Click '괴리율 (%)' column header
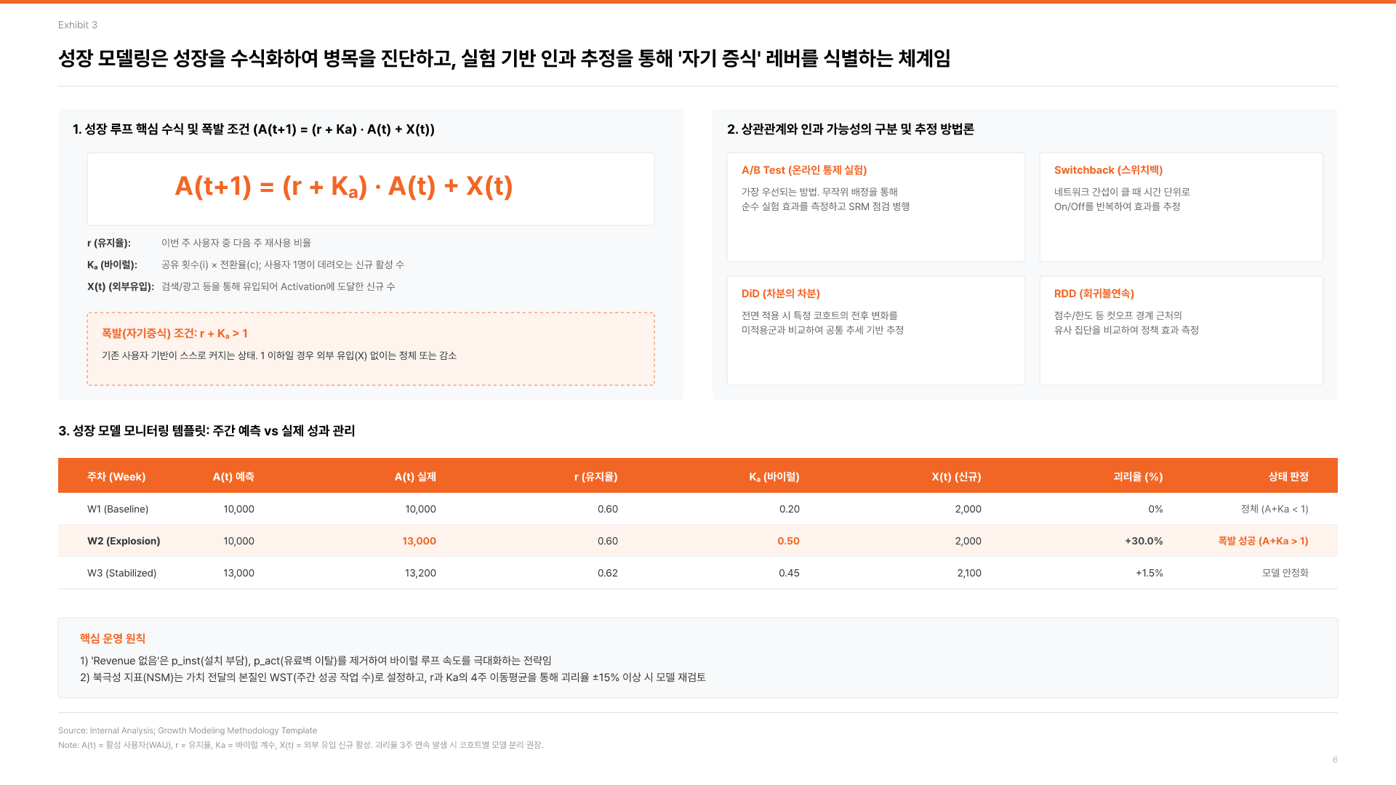This screenshot has height=785, width=1396. point(1138,477)
